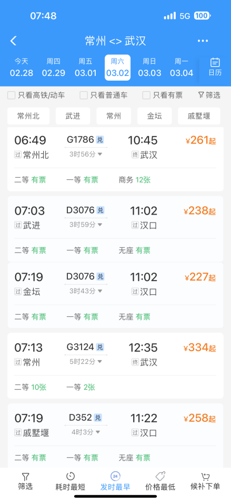Tap the 筛选 filter next to 只看有票
Image resolution: width=231 pixels, height=502 pixels.
point(209,95)
